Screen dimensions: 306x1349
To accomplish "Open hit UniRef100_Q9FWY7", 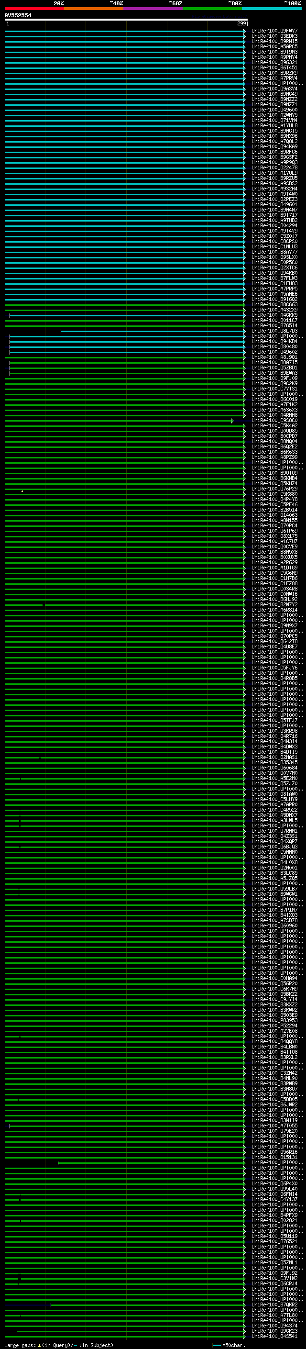I will coord(274,31).
